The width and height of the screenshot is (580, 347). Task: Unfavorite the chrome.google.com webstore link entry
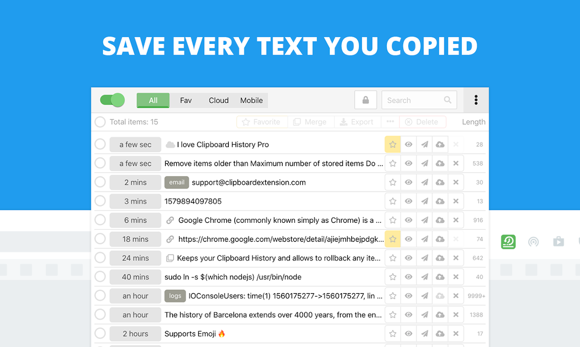pyautogui.click(x=392, y=239)
